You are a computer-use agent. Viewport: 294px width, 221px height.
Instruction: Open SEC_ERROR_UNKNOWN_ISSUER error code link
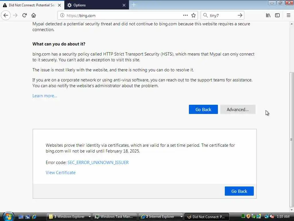click(98, 163)
